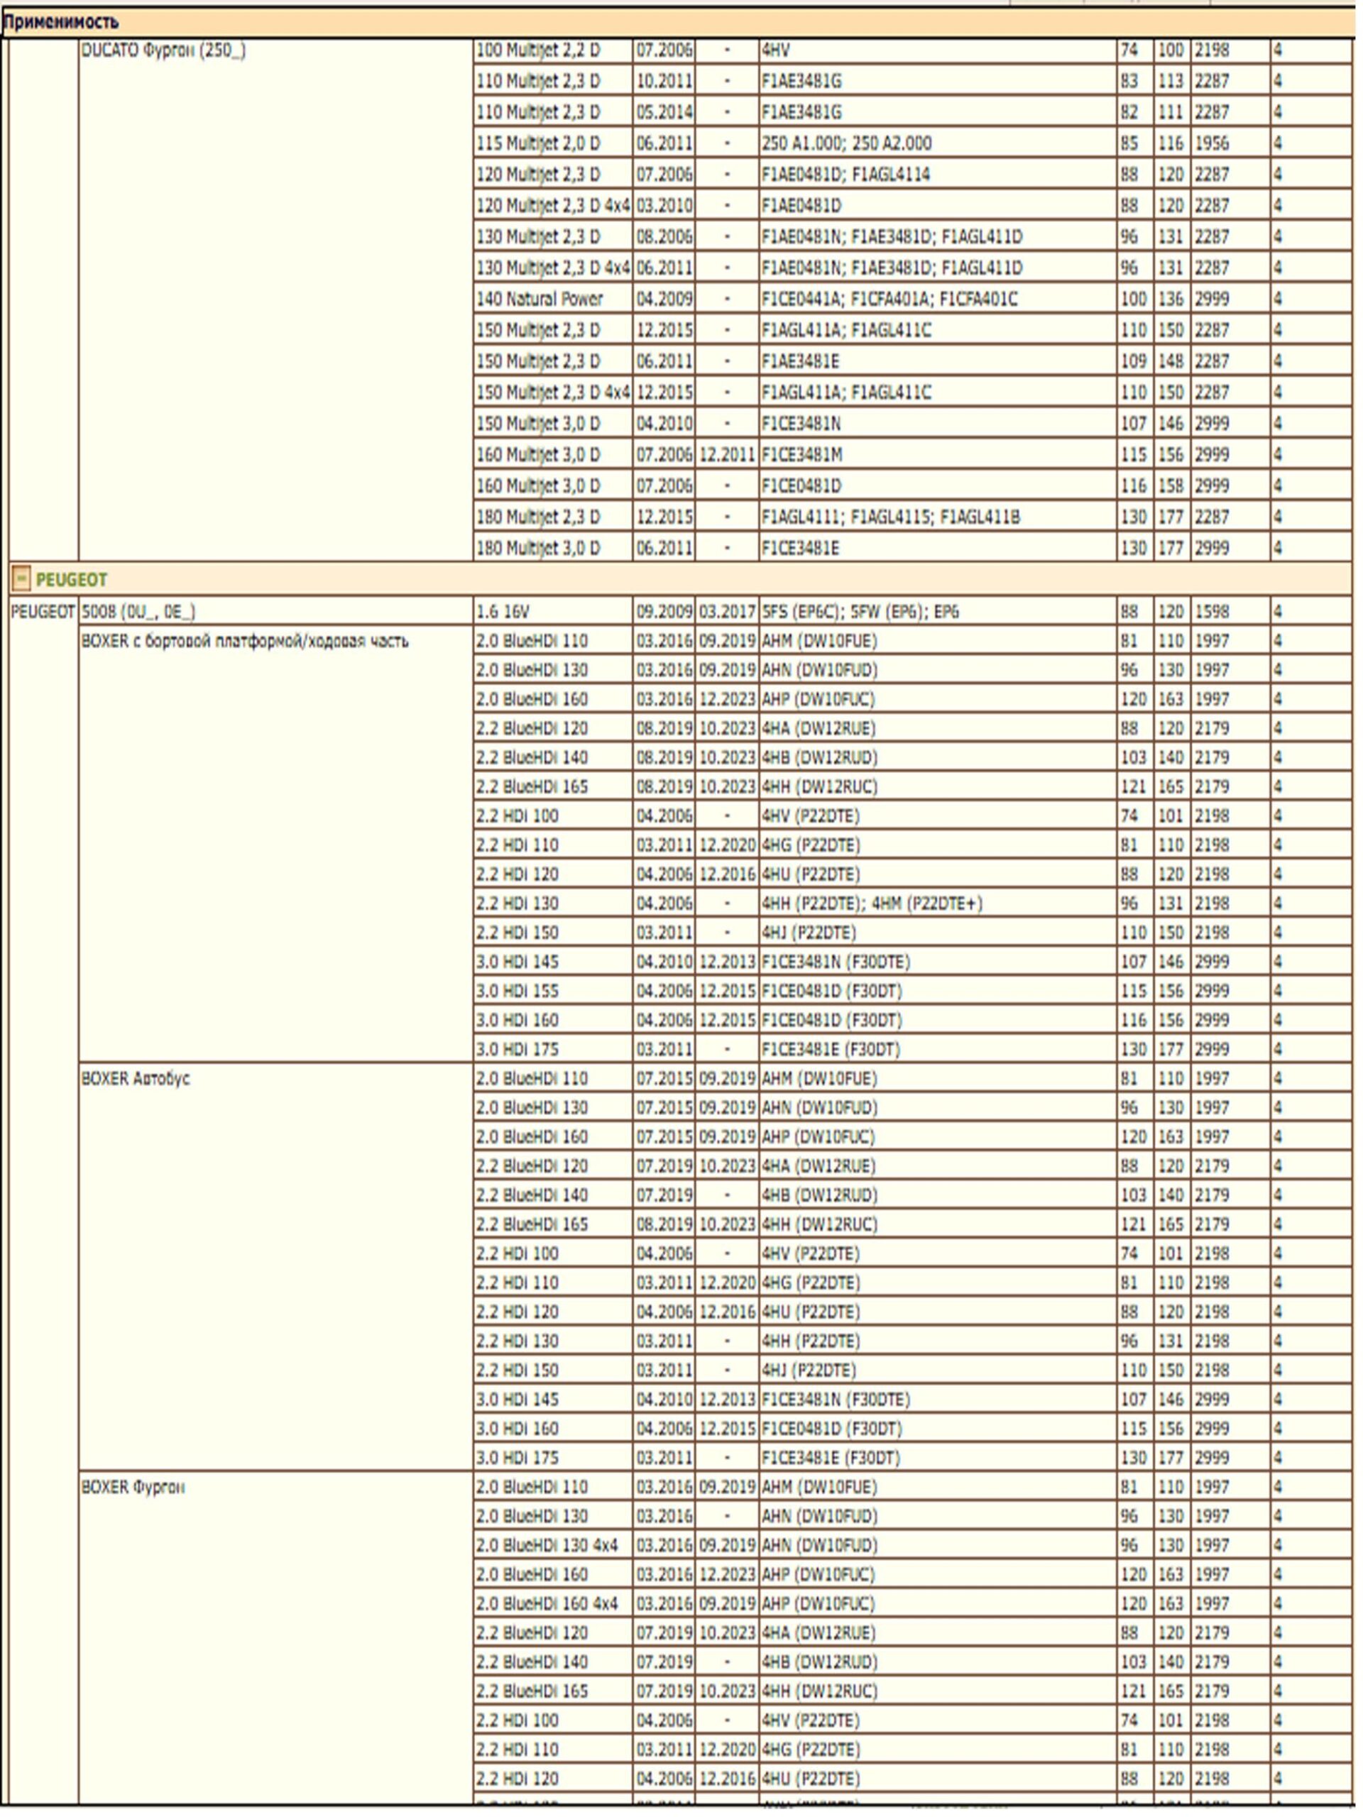This screenshot has height=1817, width=1363.
Task: Click the Применимость section header
Action: [61, 21]
